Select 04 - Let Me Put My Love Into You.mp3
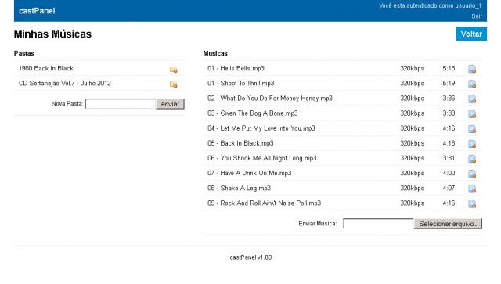This screenshot has width=501, height=284. 261,128
